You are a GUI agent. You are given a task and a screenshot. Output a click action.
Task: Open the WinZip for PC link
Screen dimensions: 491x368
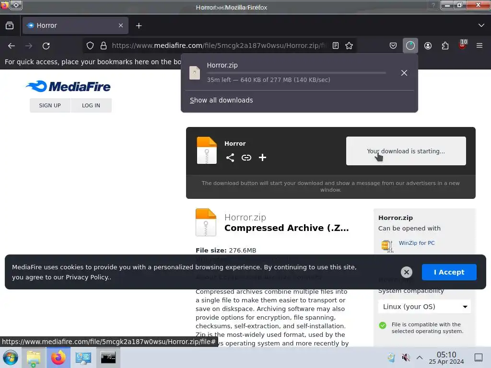pyautogui.click(x=417, y=243)
